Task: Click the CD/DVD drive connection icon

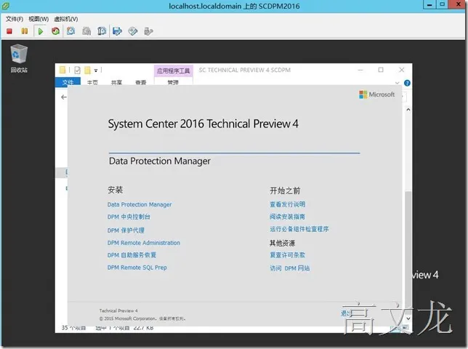Action: [x=133, y=31]
